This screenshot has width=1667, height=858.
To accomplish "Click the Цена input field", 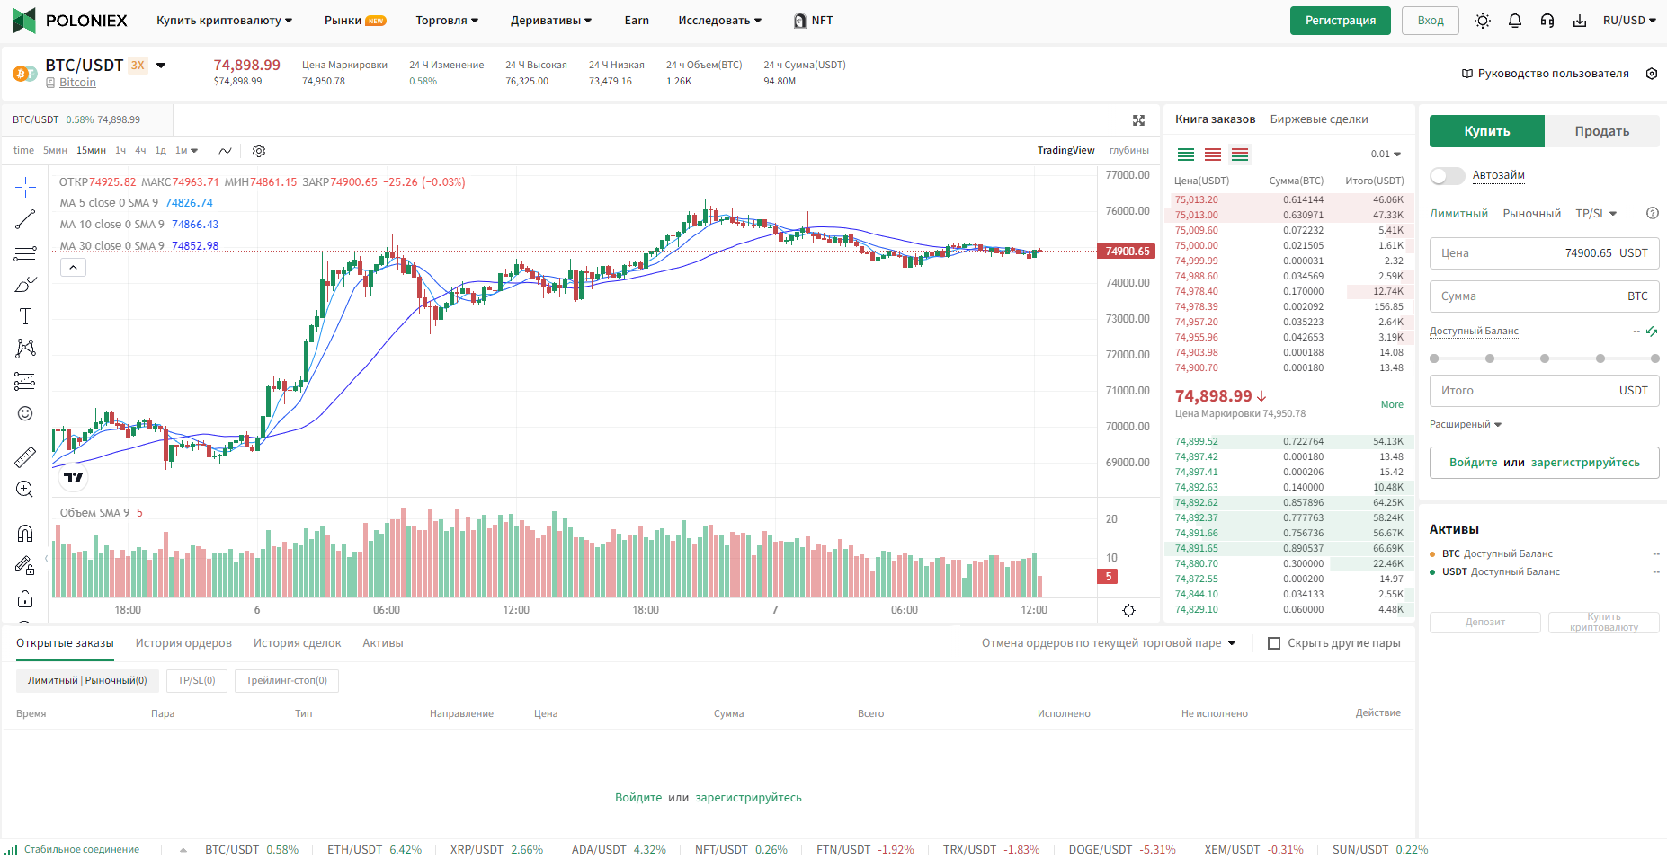I will click(x=1545, y=253).
